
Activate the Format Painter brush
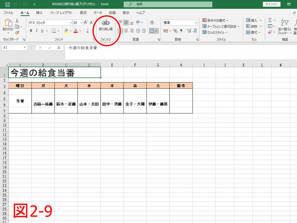coord(17,33)
